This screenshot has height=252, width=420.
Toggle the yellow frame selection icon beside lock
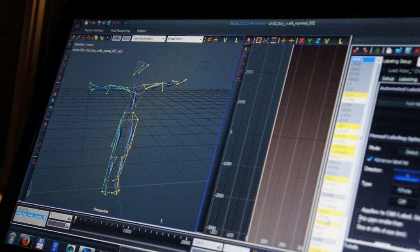coord(209,40)
